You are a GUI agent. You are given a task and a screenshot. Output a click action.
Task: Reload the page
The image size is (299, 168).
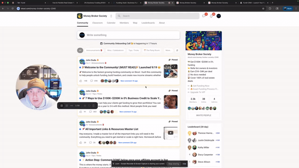[x=13, y=8]
